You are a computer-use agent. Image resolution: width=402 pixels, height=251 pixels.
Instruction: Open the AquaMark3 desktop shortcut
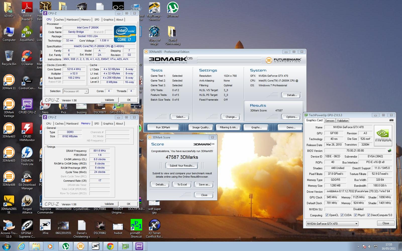click(27, 34)
